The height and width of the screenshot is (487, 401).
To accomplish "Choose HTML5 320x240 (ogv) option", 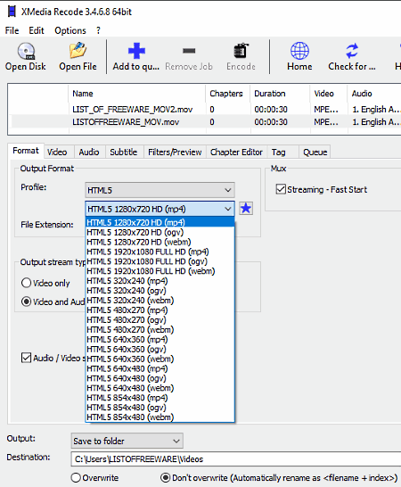I will [x=160, y=291].
